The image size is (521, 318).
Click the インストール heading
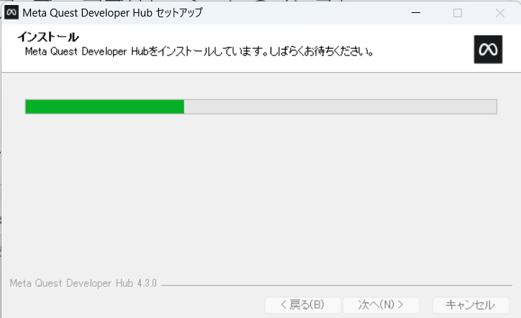coord(48,37)
